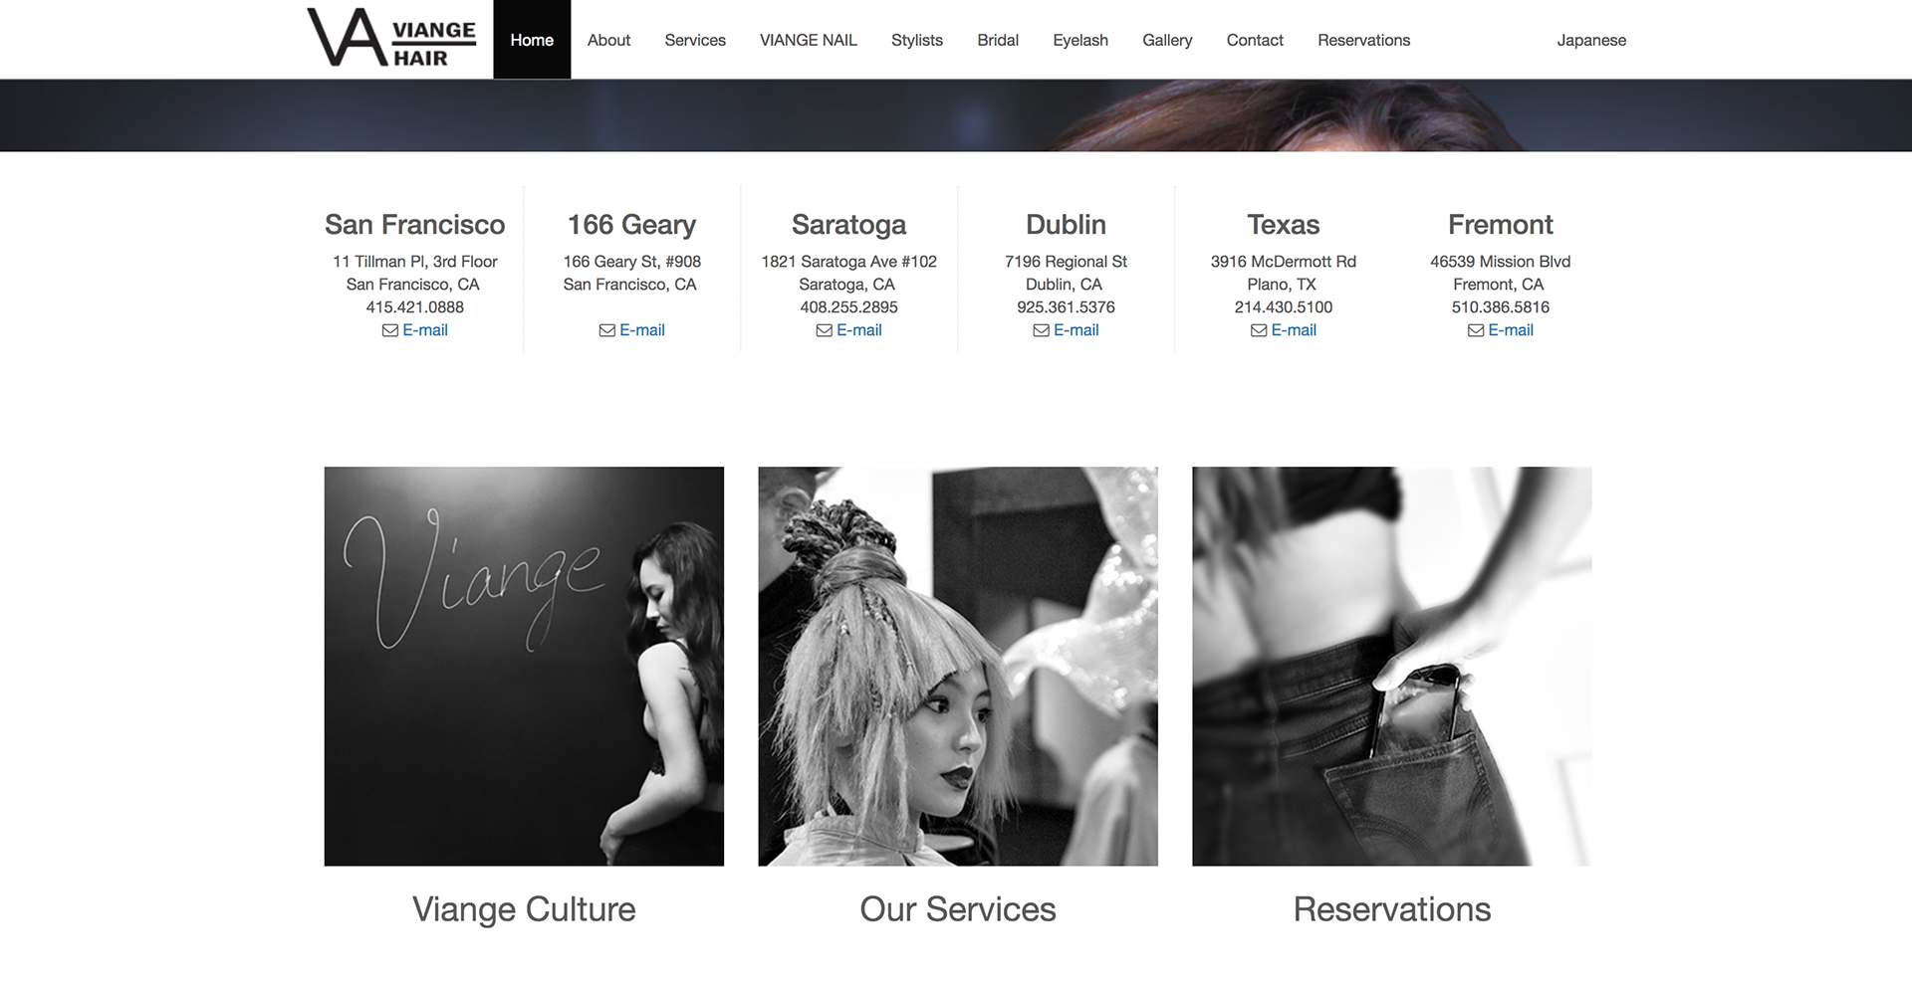Select the Saratoga location heading

click(x=849, y=225)
